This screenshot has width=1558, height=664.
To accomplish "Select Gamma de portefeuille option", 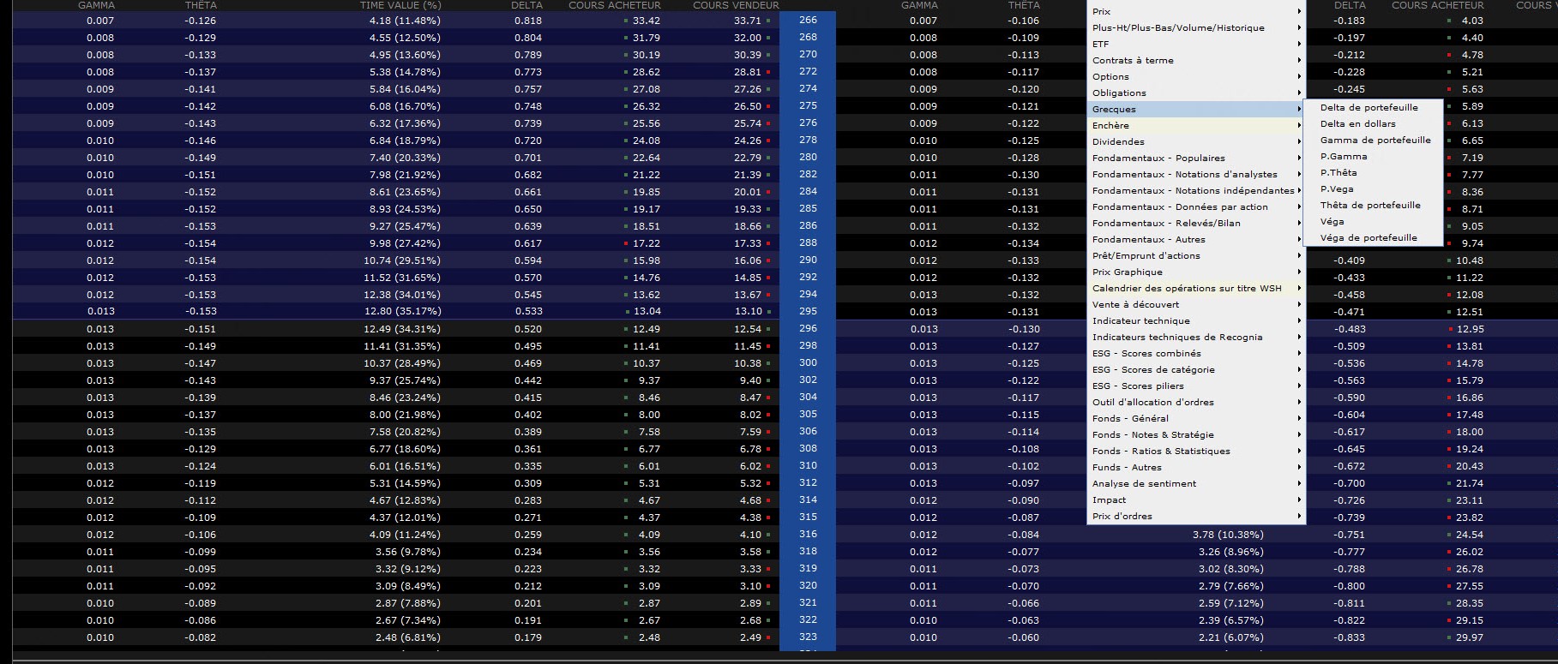I will (x=1375, y=140).
